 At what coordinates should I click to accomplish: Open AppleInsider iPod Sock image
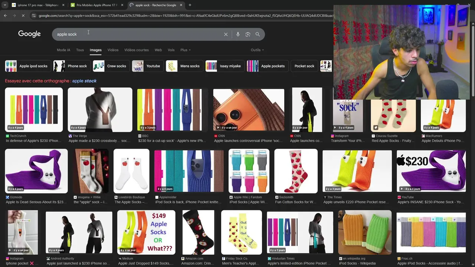click(189, 171)
